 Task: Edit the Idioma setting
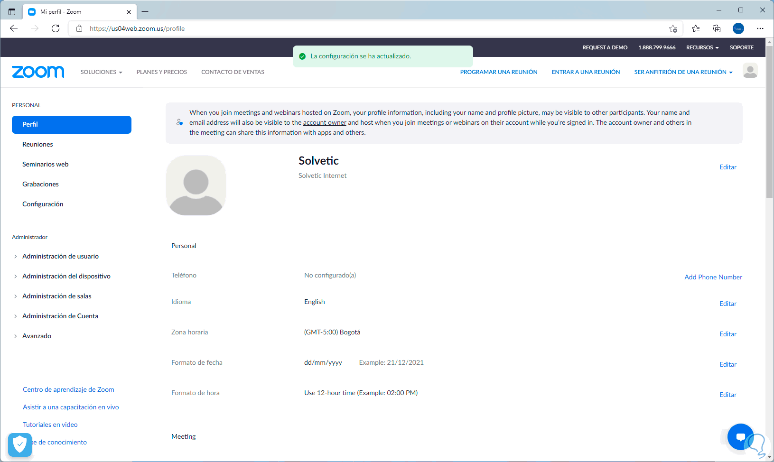pos(728,304)
